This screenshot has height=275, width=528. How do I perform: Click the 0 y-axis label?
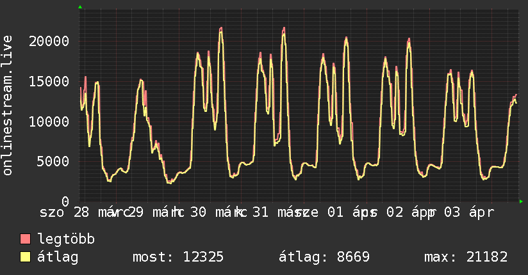(x=66, y=201)
